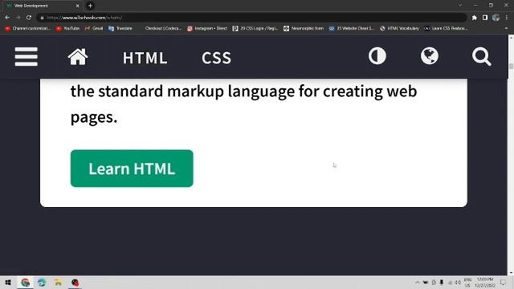The width and height of the screenshot is (514, 289).
Task: Close the Web Development tab
Action: tap(78, 6)
